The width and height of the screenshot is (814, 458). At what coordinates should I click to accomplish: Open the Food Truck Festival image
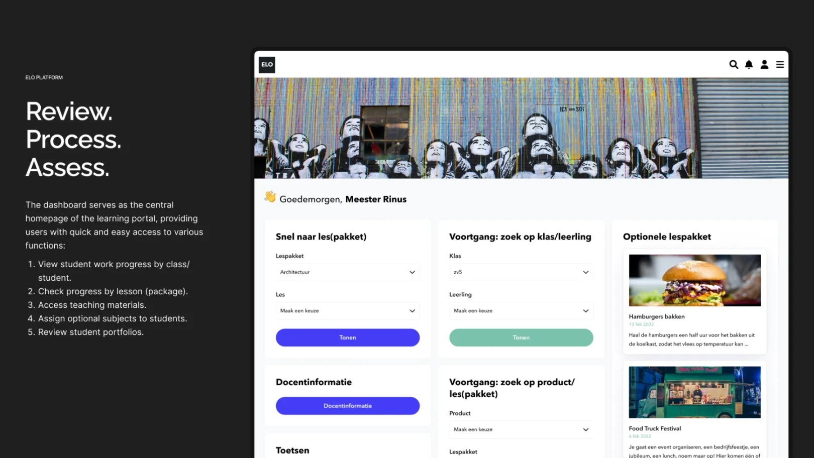coord(695,392)
